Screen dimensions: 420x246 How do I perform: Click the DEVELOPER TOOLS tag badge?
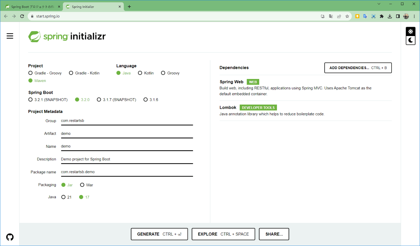[258, 108]
